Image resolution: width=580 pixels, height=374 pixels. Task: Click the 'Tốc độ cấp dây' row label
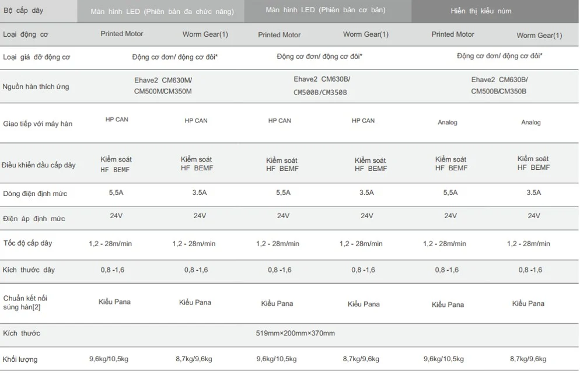pos(28,243)
